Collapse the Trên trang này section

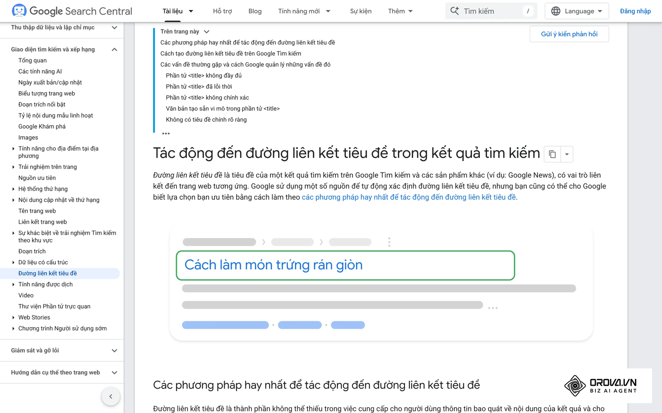click(206, 31)
